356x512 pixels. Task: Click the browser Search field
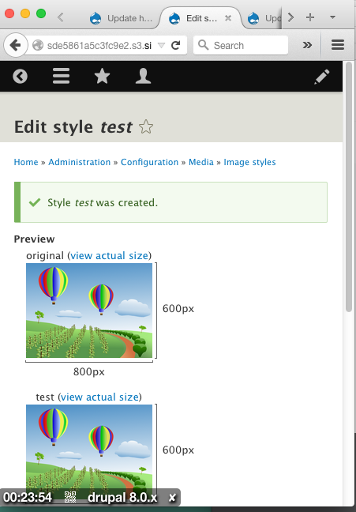click(241, 45)
